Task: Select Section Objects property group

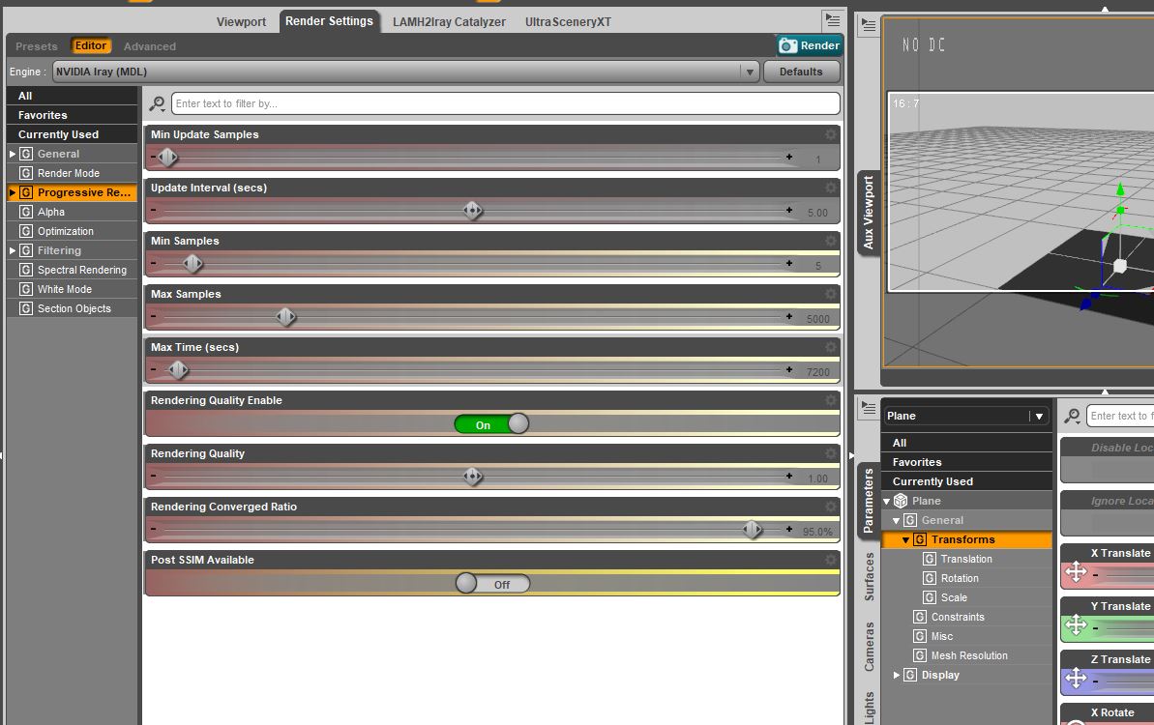Action: click(73, 308)
